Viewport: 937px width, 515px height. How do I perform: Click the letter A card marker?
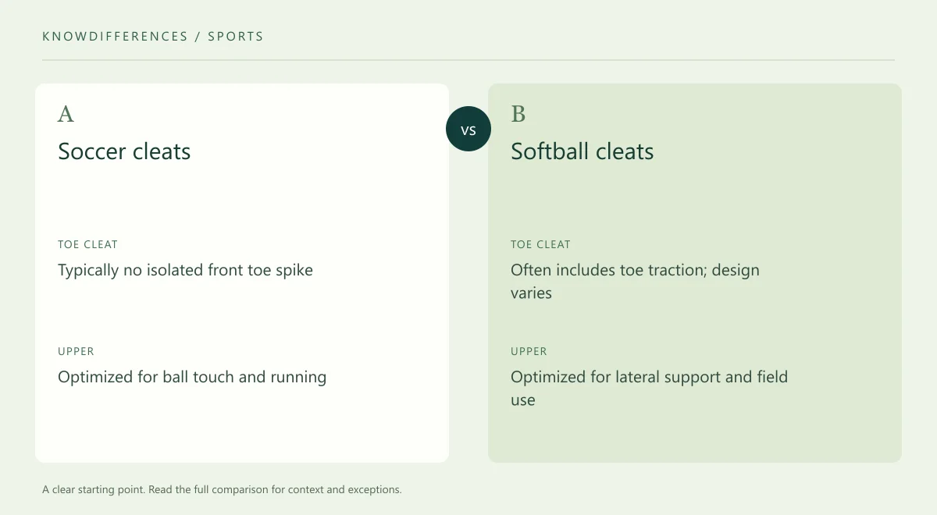(x=66, y=114)
